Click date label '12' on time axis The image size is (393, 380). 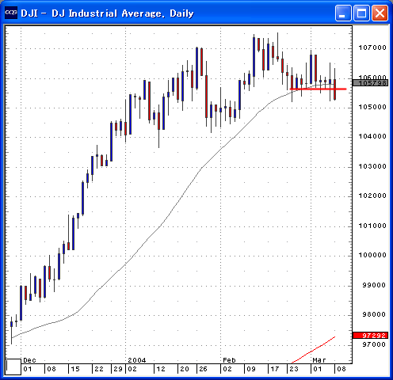click(x=161, y=369)
